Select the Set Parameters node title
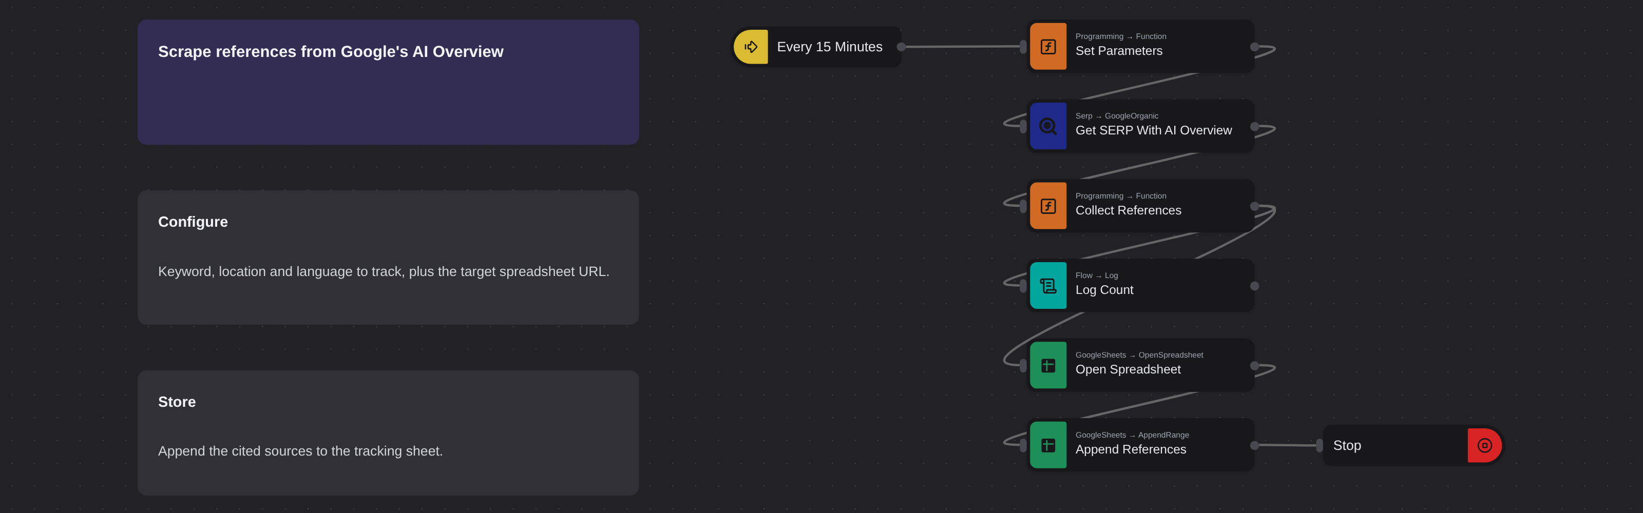 click(x=1119, y=51)
